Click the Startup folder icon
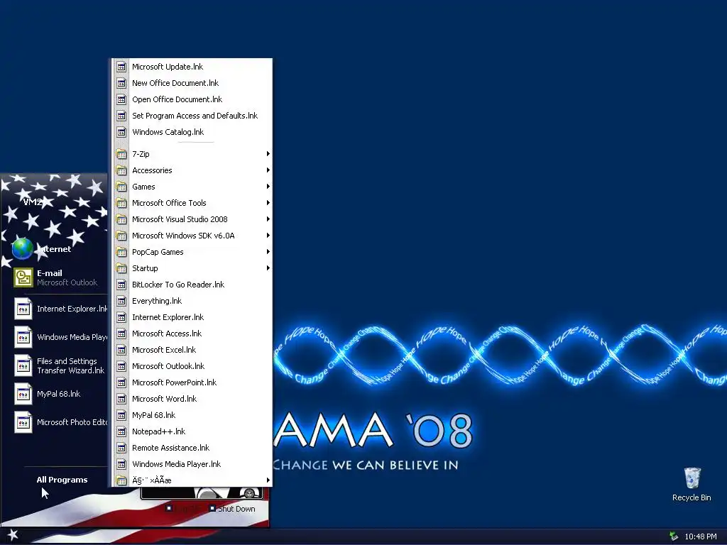 pos(121,268)
